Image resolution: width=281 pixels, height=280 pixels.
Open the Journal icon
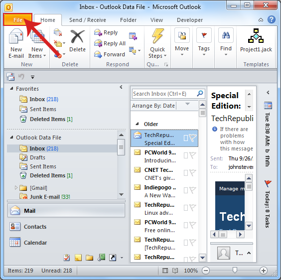102,257
